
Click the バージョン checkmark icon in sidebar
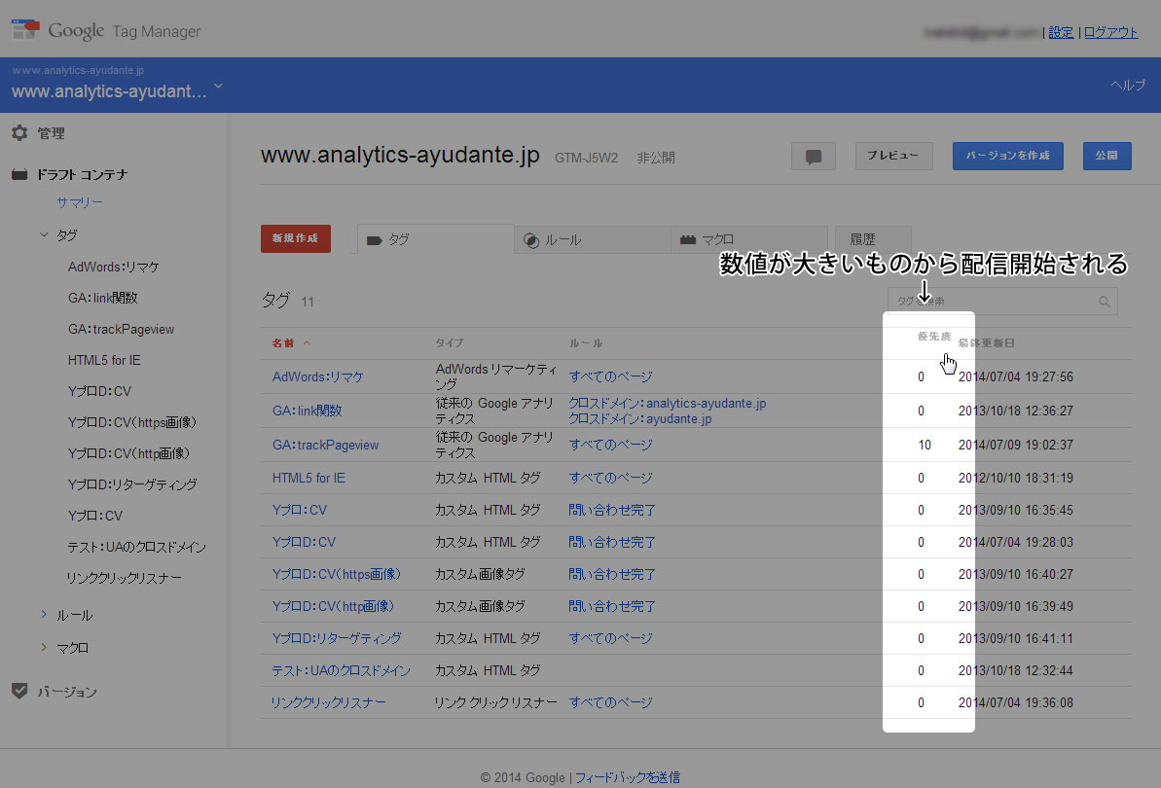tap(20, 691)
